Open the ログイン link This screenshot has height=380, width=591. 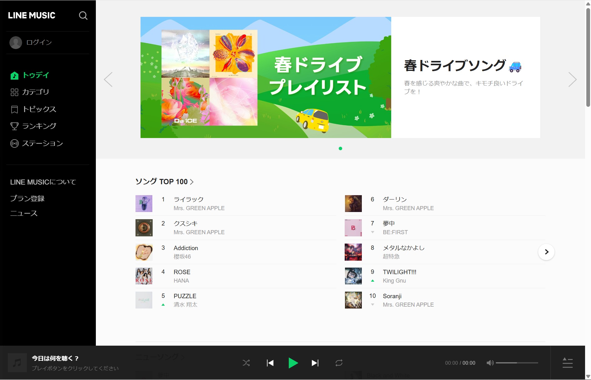(39, 42)
